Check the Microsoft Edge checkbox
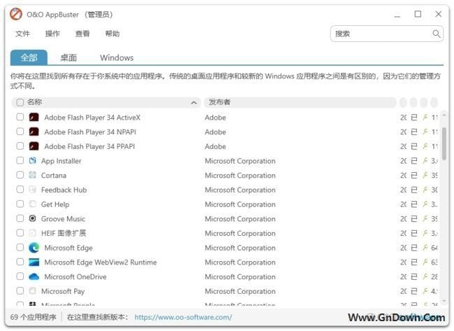This screenshot has width=454, height=331. (x=20, y=247)
